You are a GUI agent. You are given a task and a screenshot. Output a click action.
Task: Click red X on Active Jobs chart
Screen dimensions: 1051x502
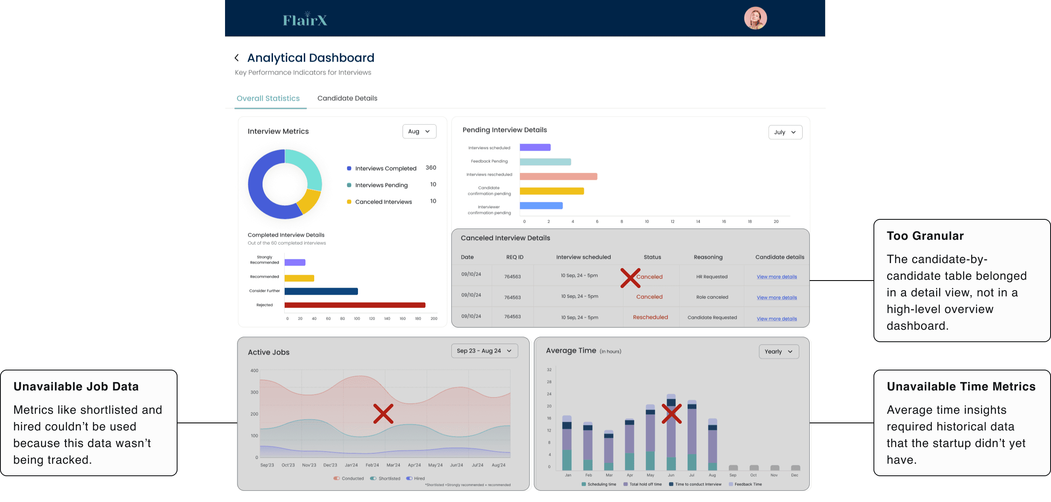(383, 414)
